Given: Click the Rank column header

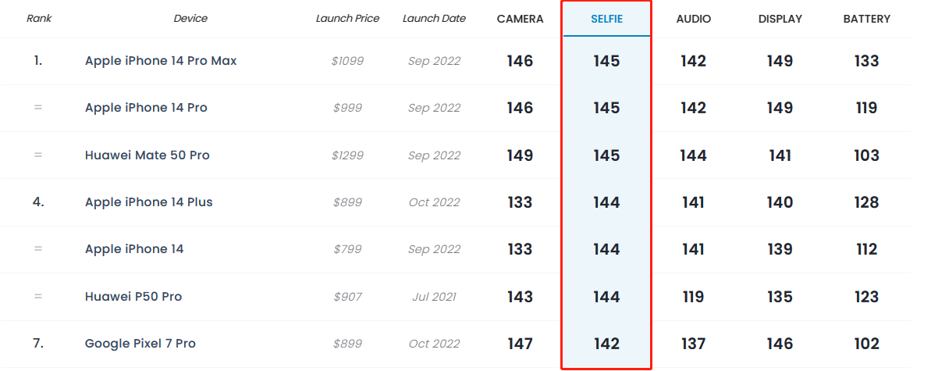Looking at the screenshot, I should click(38, 18).
